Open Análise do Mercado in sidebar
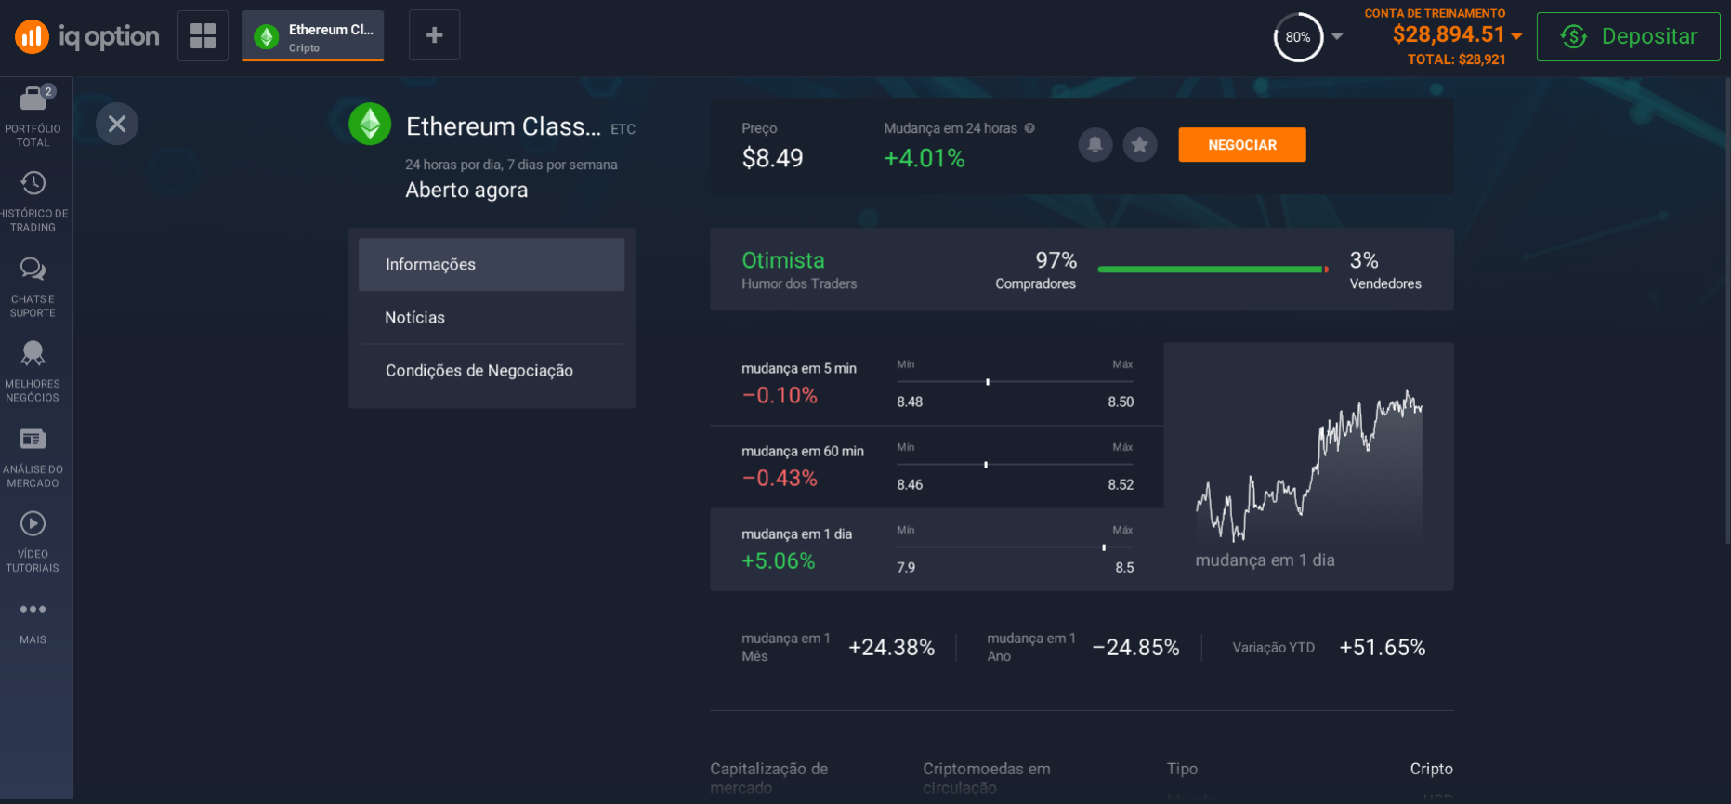This screenshot has width=1731, height=804. [33, 457]
